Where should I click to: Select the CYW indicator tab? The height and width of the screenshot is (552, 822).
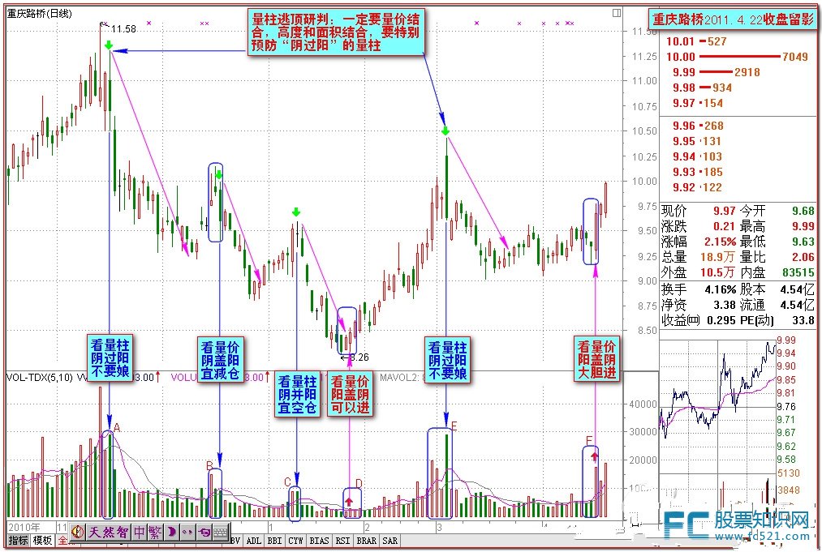(x=295, y=541)
